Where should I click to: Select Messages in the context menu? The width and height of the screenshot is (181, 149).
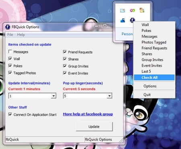[154, 37]
